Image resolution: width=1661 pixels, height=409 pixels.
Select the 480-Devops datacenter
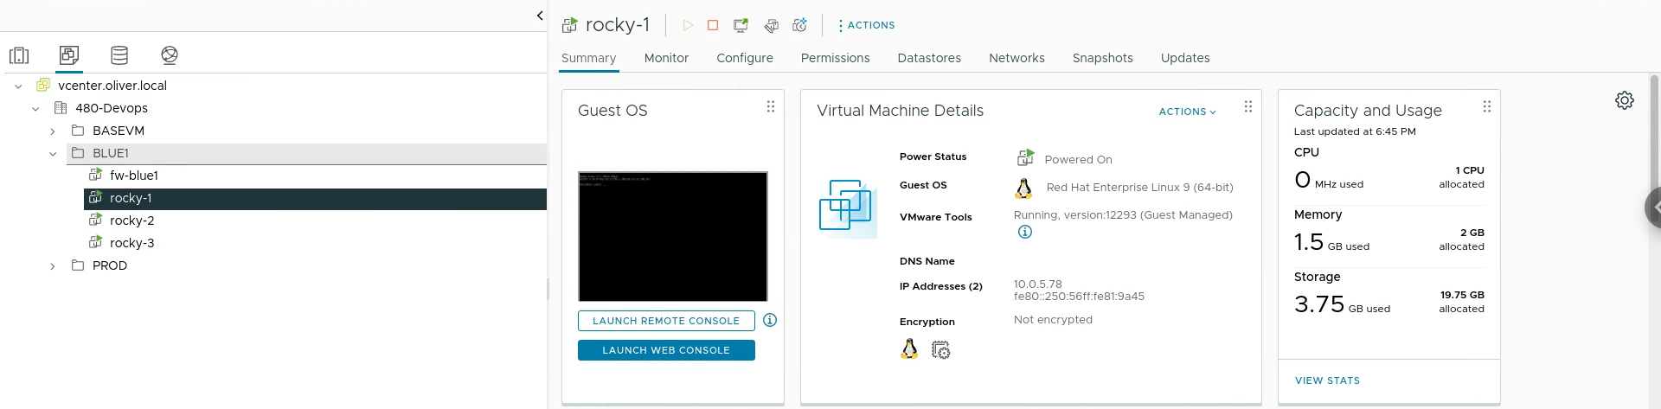(x=112, y=108)
